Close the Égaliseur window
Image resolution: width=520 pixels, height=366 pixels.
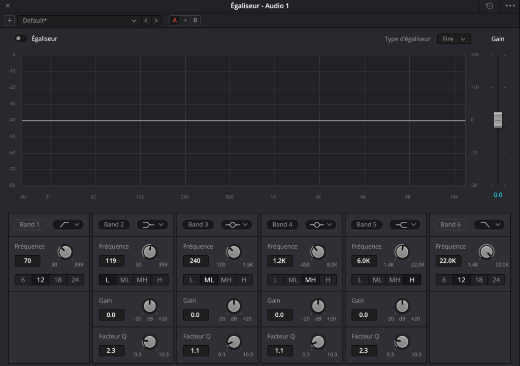8,6
